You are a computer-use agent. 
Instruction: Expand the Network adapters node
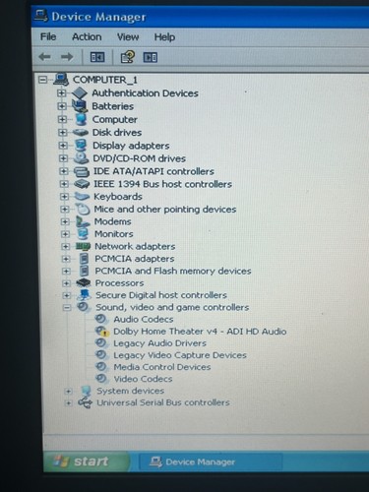click(x=65, y=246)
